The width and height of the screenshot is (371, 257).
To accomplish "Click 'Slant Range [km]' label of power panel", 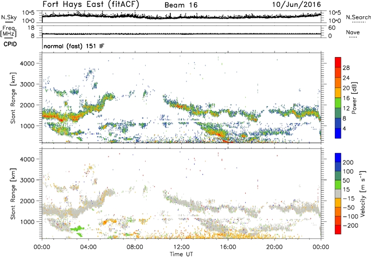I will tap(13, 98).
